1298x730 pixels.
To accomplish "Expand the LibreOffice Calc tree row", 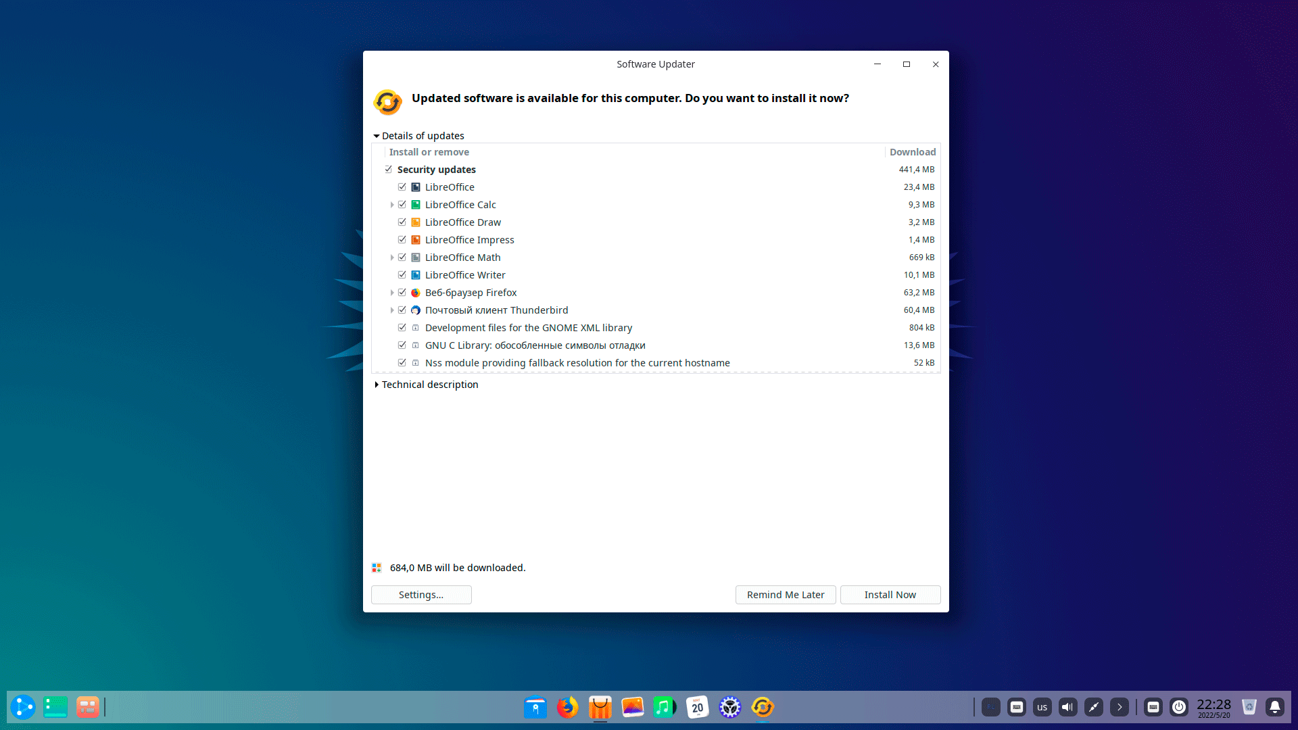I will (x=392, y=205).
